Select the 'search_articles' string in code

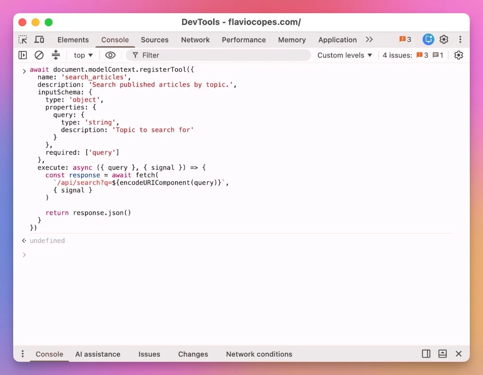tap(94, 77)
